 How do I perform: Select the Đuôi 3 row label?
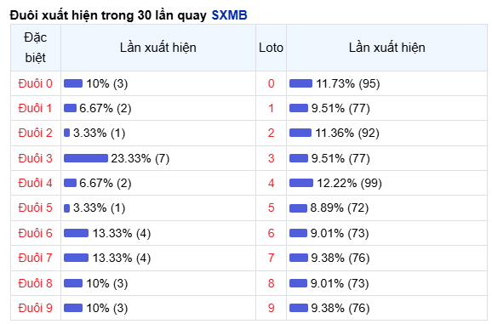(35, 158)
